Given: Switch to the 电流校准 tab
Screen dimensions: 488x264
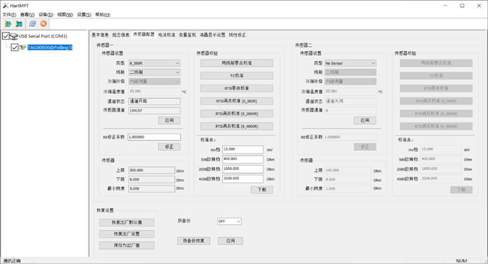Looking at the screenshot, I should click(x=167, y=35).
